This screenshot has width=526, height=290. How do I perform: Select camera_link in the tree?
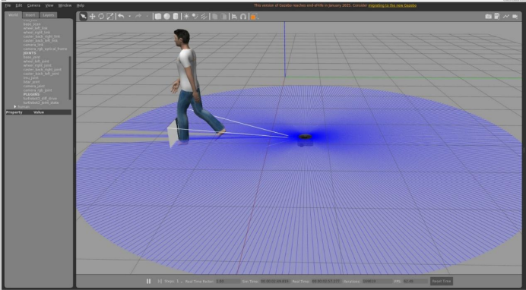33,45
